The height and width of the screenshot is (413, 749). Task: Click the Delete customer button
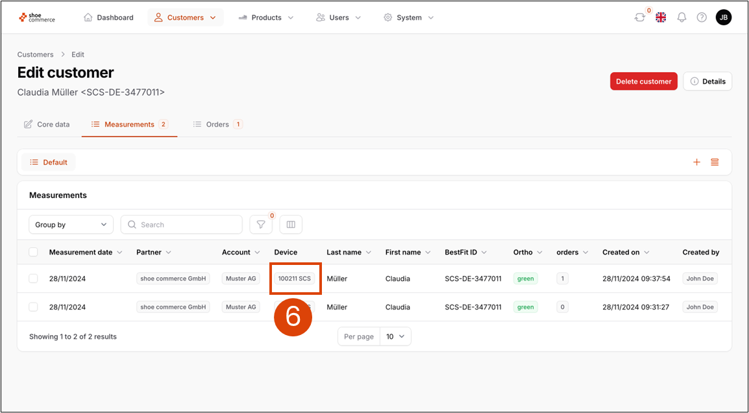click(x=643, y=81)
